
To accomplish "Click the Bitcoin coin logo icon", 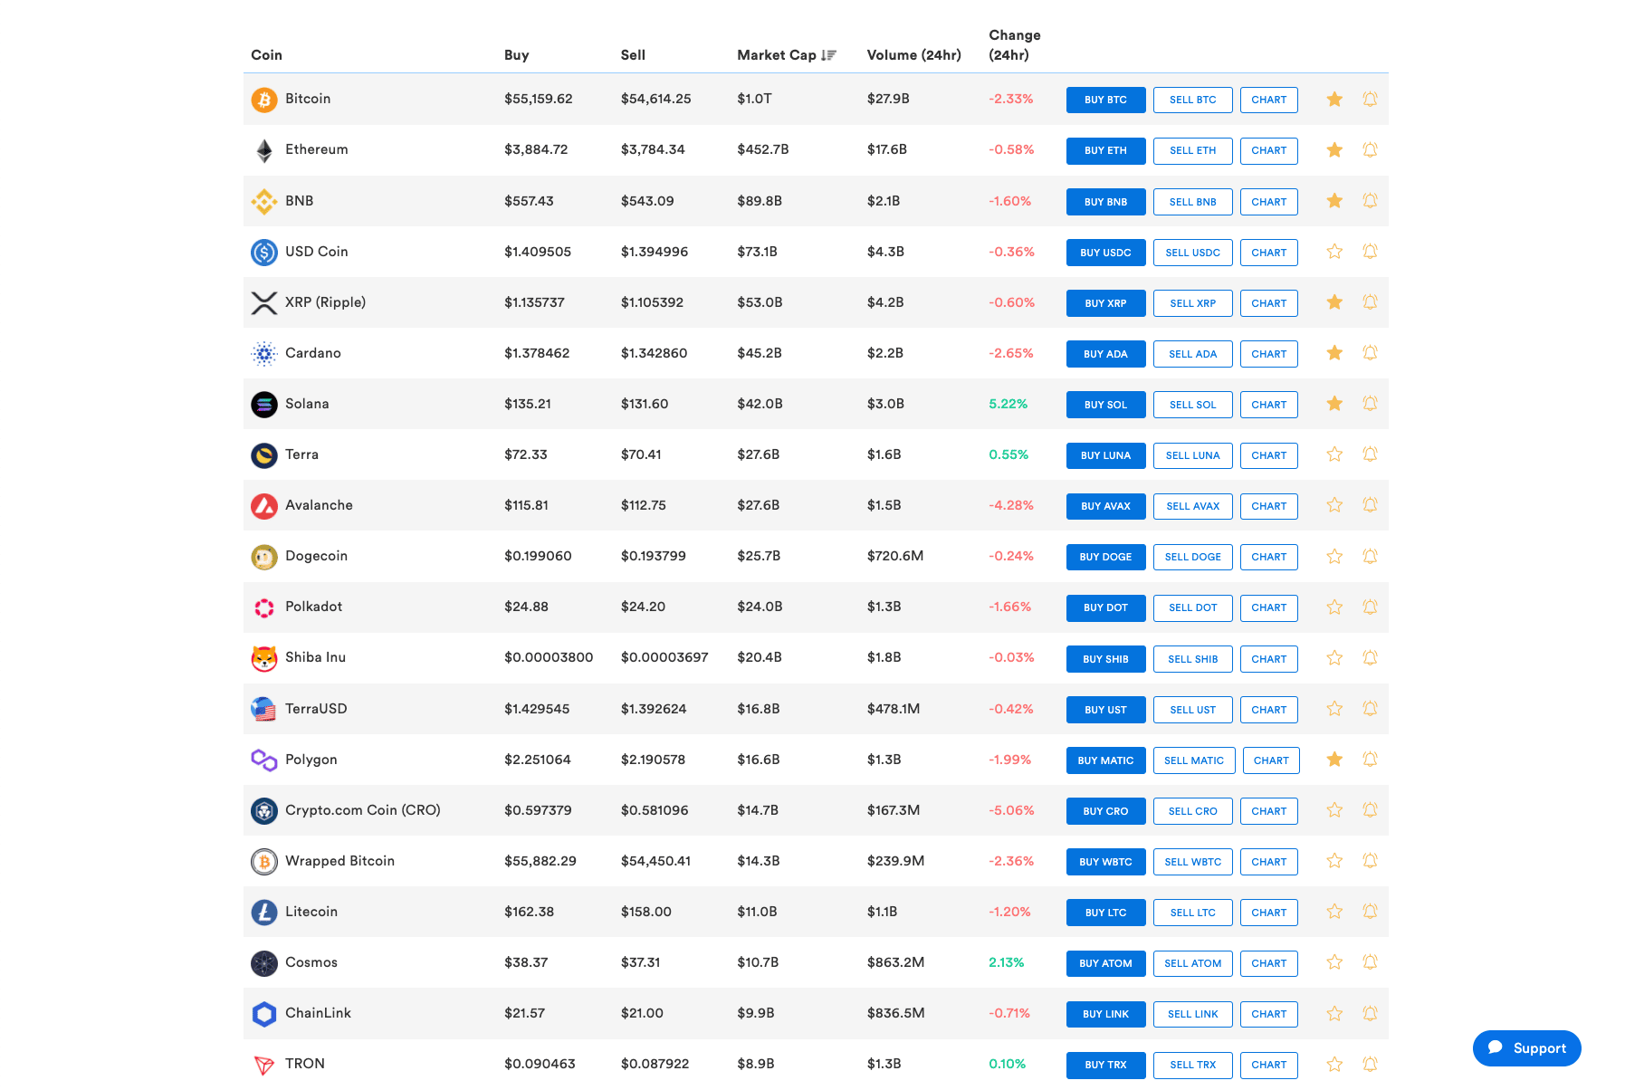I will 264,100.
